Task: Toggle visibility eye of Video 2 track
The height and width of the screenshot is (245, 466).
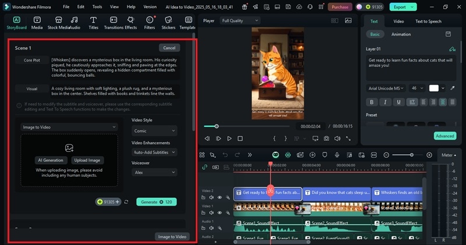Action: click(x=220, y=197)
